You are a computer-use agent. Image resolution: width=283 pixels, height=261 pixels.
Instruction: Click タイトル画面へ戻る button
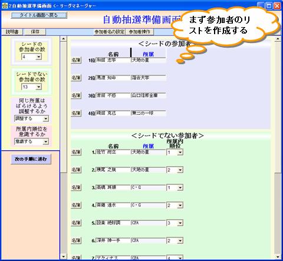[39, 15]
